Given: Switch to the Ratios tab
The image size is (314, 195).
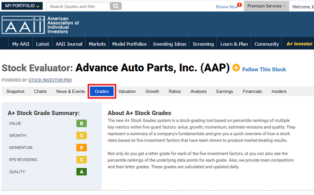Looking at the screenshot, I should coord(175,91).
